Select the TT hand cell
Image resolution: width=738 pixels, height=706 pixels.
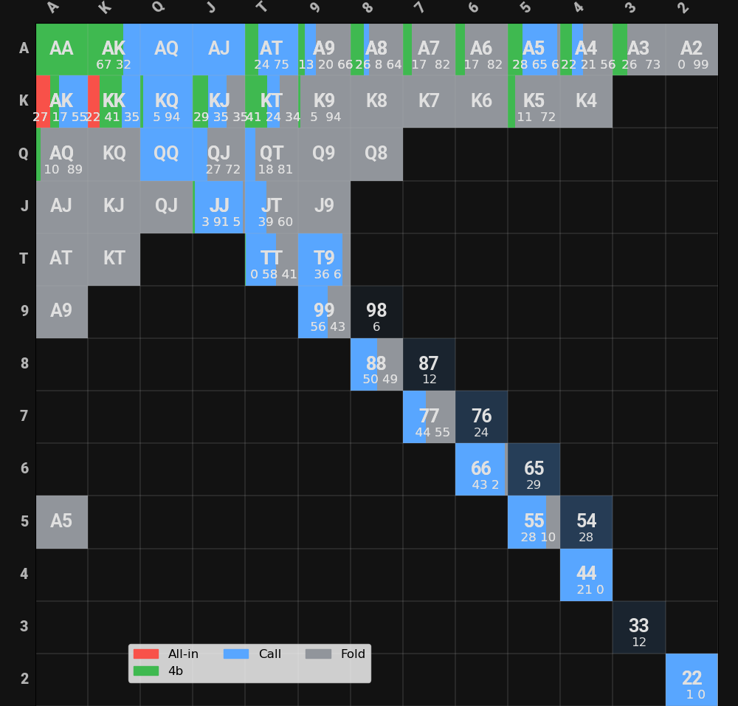click(x=272, y=259)
